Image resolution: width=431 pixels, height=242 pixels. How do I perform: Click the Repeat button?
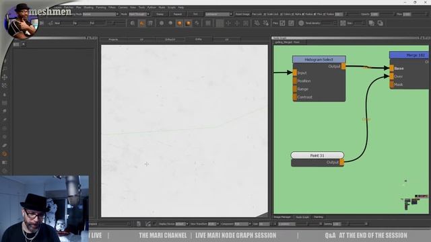tap(178, 14)
